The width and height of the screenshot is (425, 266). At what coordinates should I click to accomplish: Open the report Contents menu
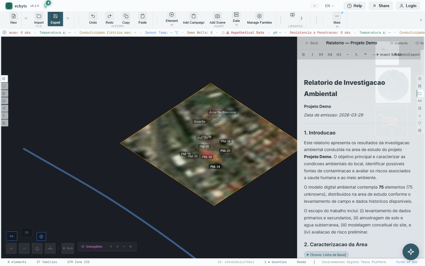399,43
